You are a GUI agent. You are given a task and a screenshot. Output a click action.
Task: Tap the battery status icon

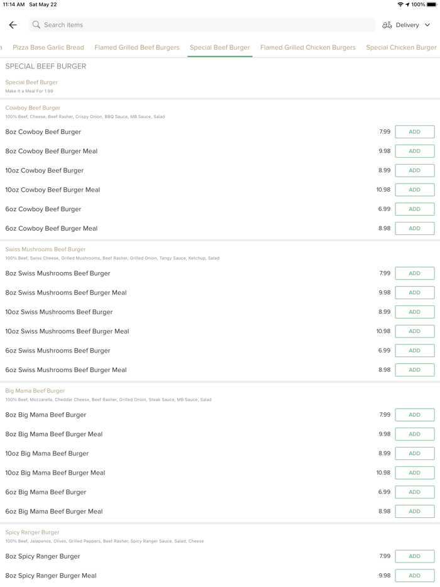coord(432,4)
